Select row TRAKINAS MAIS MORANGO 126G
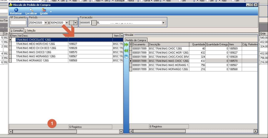This screenshot has width=268, height=138. pos(66,56)
